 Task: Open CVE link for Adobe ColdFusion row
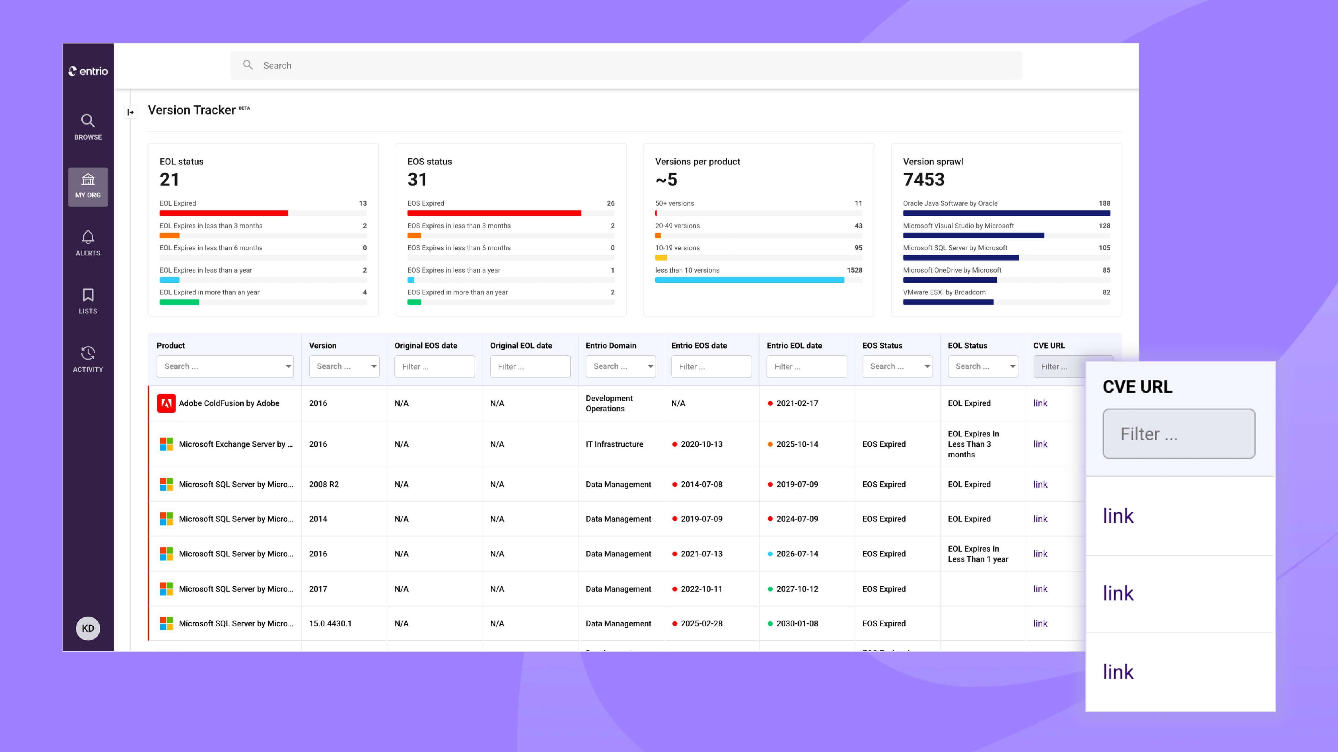coord(1040,403)
